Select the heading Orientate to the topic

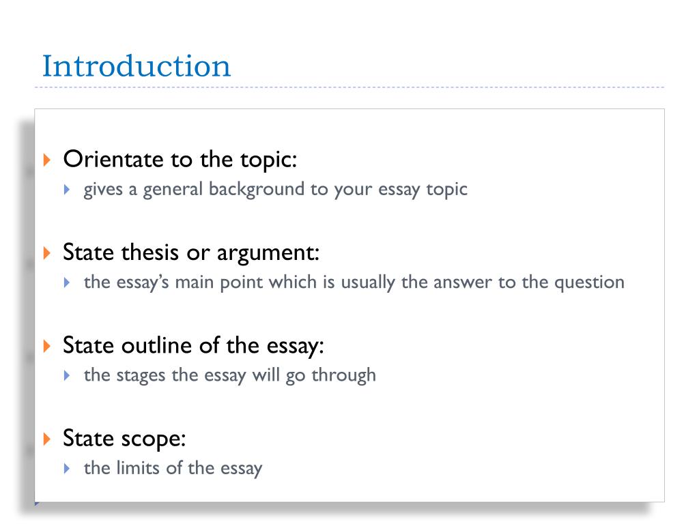180,160
